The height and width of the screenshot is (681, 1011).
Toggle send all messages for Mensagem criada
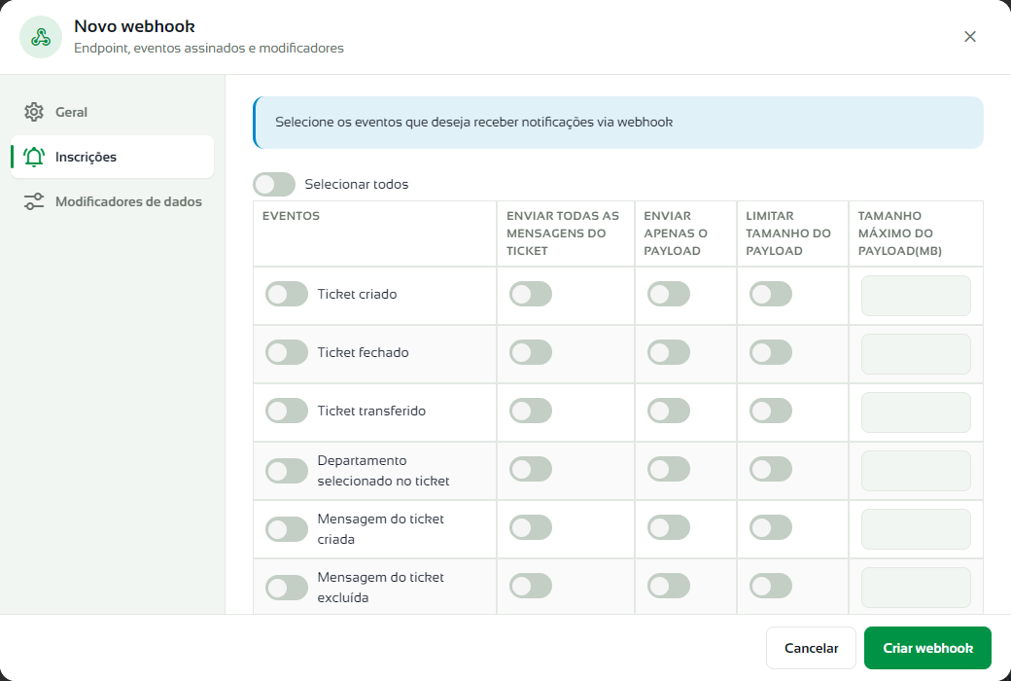(x=531, y=527)
